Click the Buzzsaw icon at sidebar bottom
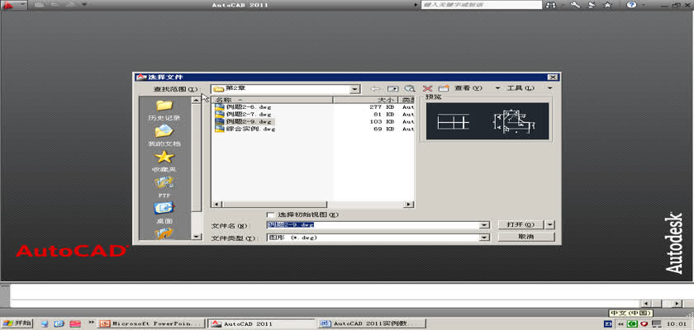The height and width of the screenshot is (330, 694). (164, 233)
